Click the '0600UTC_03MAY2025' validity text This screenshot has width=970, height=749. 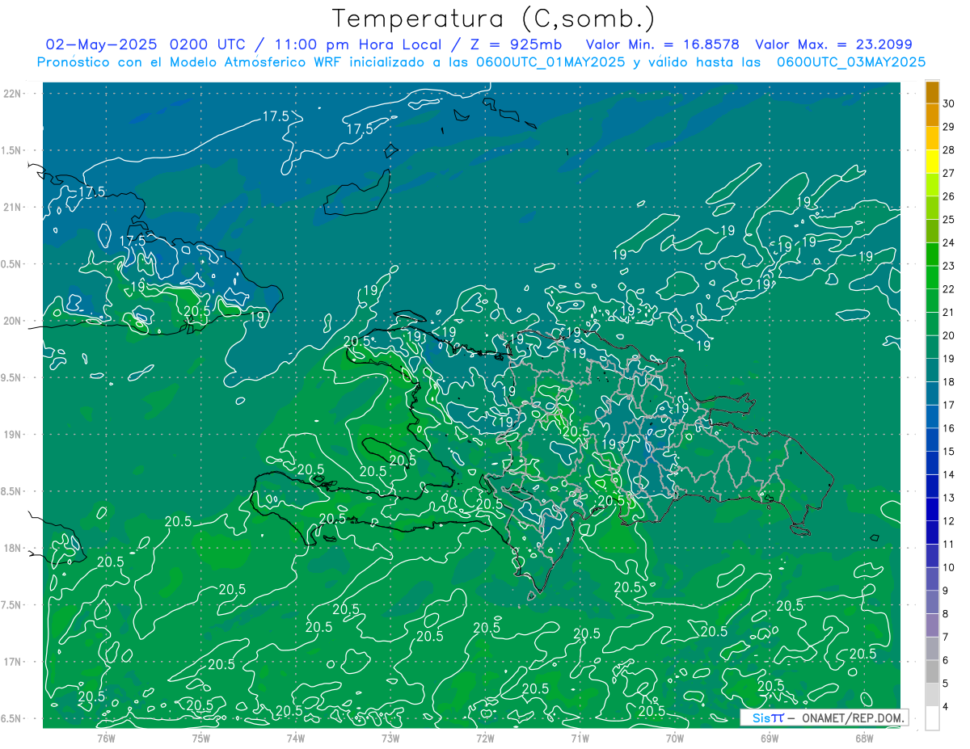pos(850,62)
